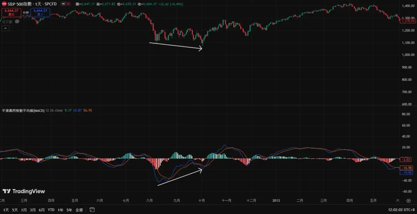Click the blue -19.00 MACD value label

point(407,173)
